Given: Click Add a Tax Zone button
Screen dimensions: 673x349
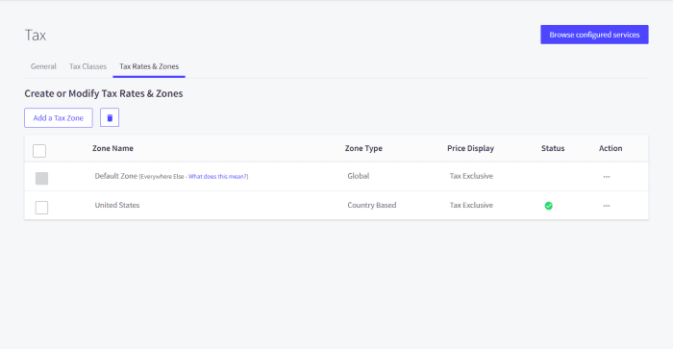Looking at the screenshot, I should (59, 117).
